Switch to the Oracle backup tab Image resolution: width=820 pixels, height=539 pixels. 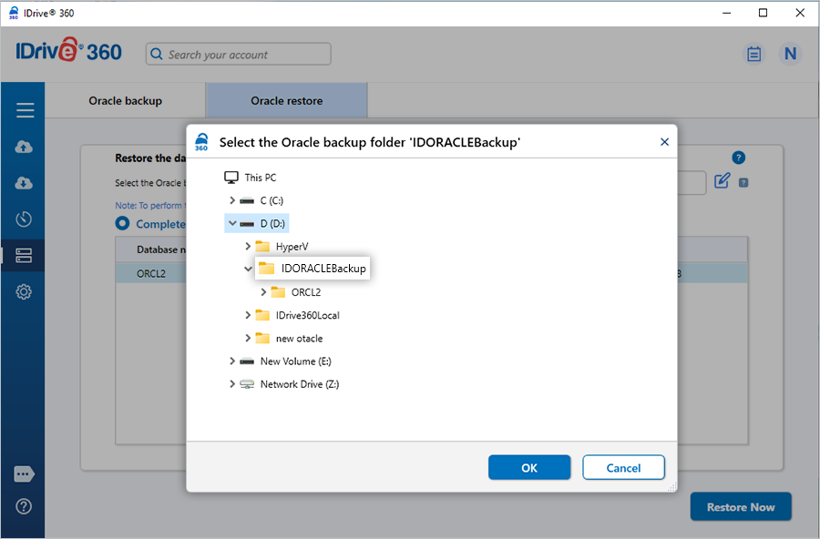(125, 100)
